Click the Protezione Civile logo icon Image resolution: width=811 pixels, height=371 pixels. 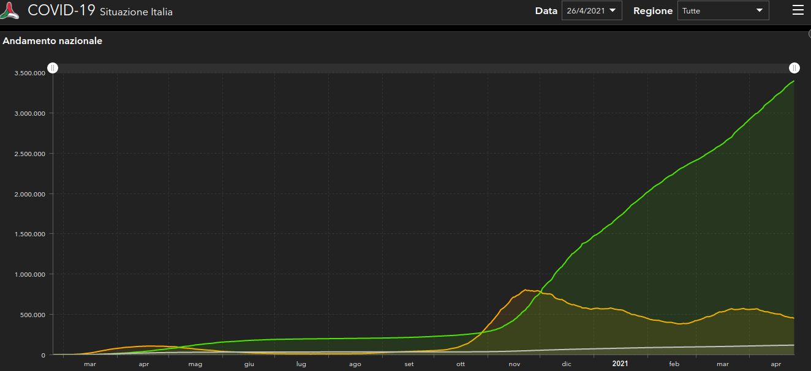(x=10, y=11)
